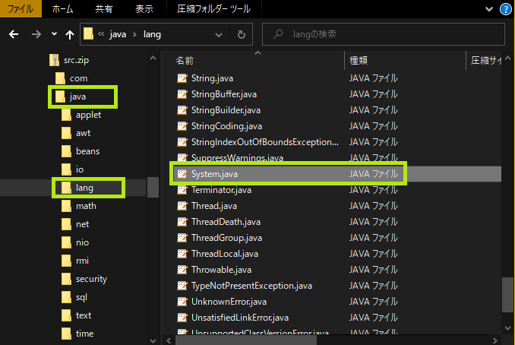Open the address bar history dropdown

(219, 34)
